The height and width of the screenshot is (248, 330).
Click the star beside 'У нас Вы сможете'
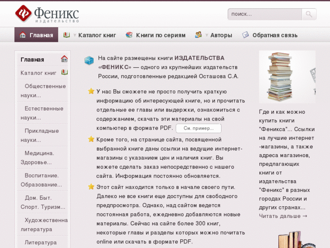pos(91,91)
